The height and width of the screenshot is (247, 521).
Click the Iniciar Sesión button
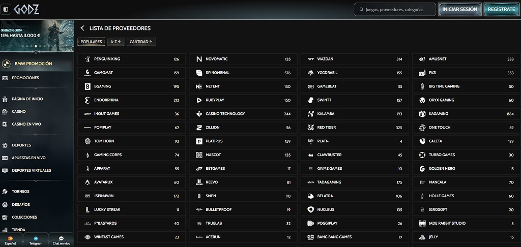(x=459, y=9)
